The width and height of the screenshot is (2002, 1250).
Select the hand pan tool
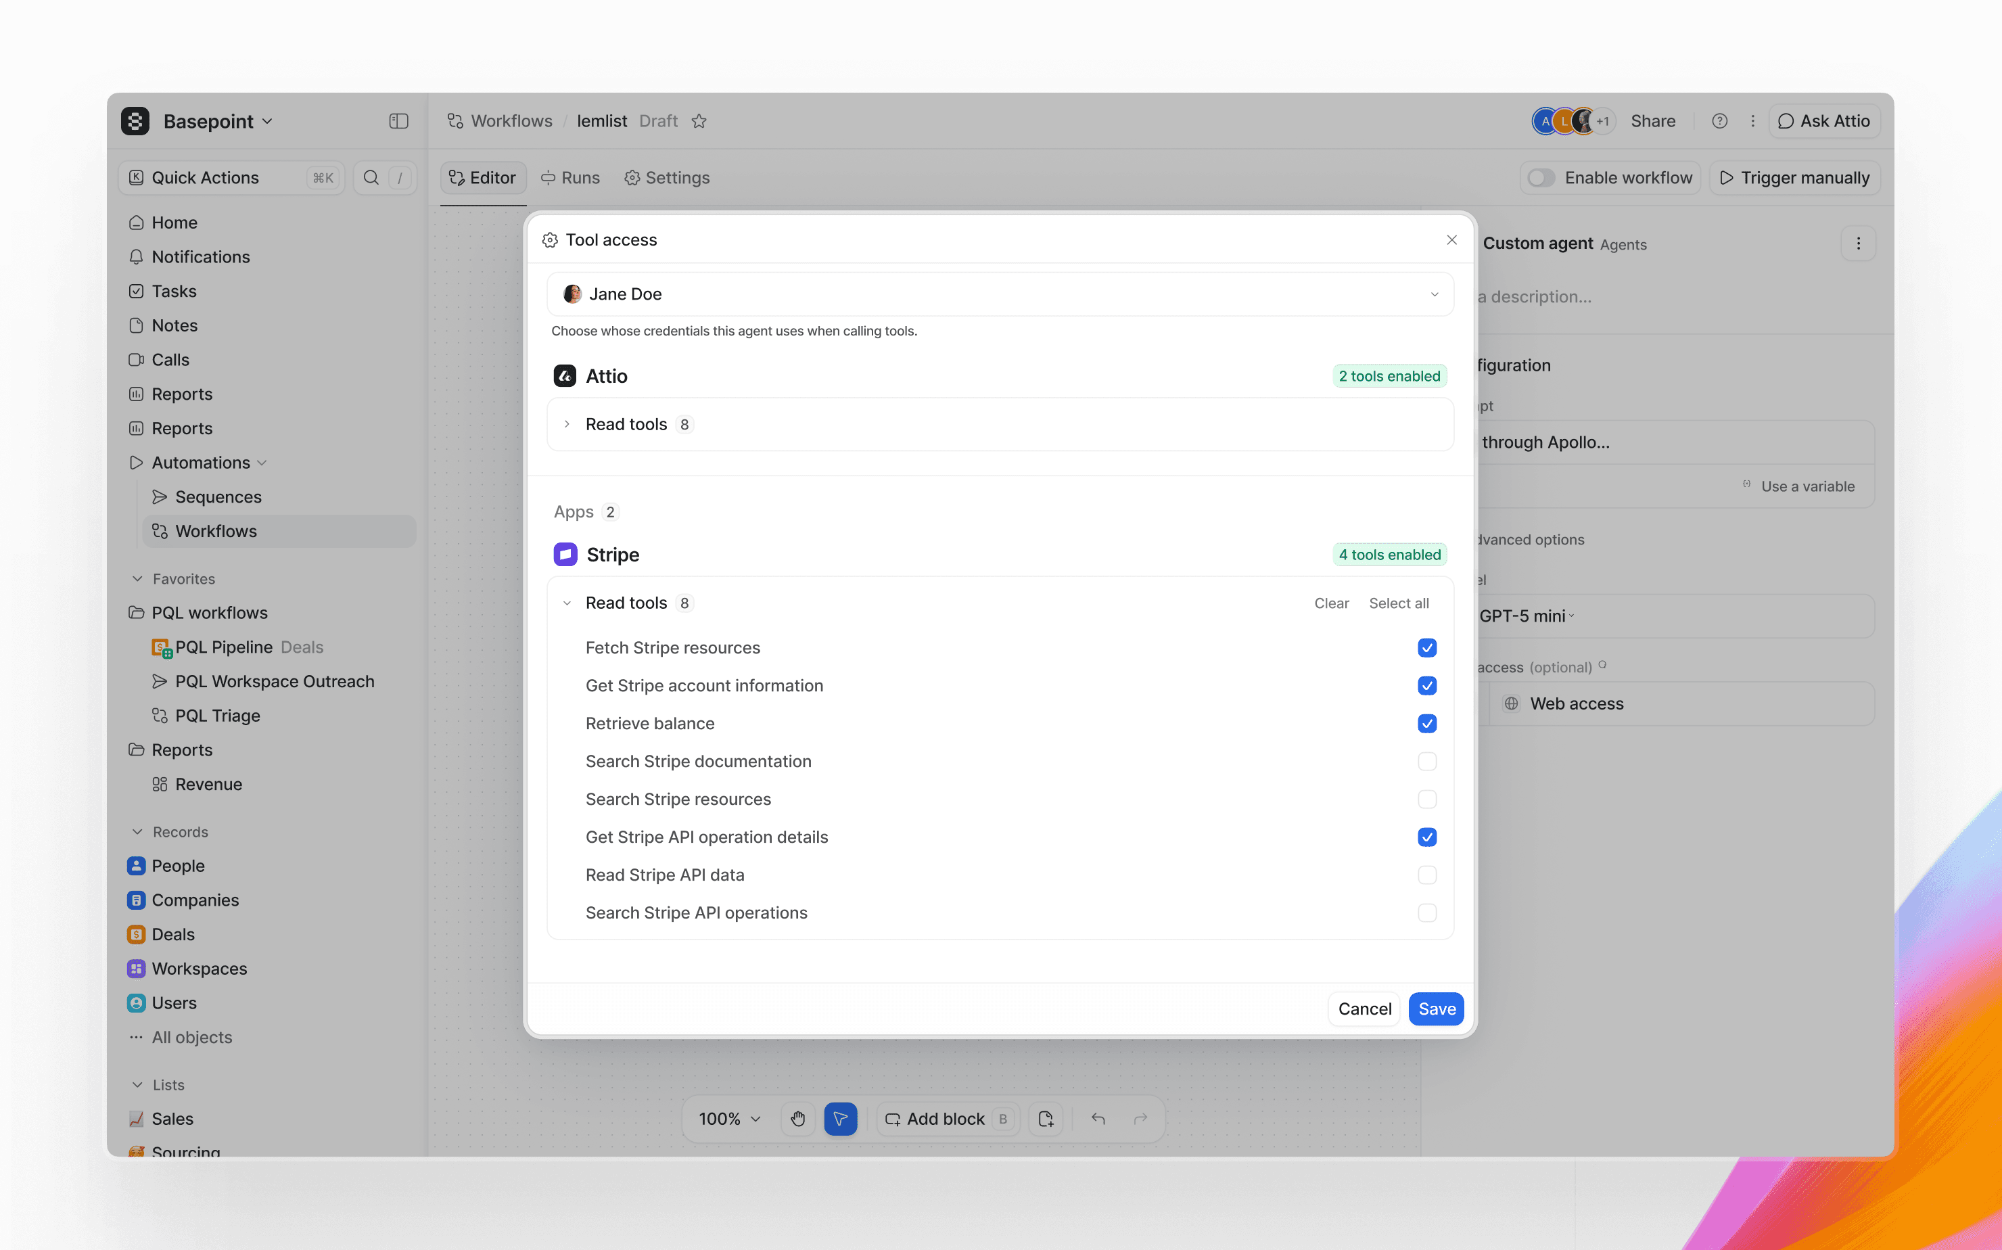click(x=797, y=1119)
